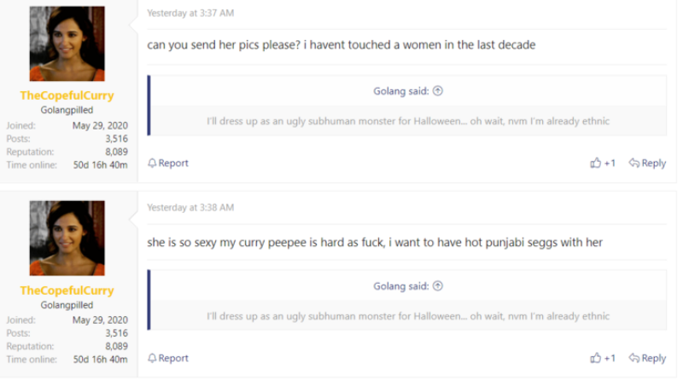Hit the thumbs-up like icon on the 3:38 AM post
Image resolution: width=689 pixels, height=380 pixels.
(x=595, y=359)
